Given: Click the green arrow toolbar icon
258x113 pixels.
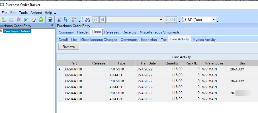Looking at the screenshot, I should 41,20.
